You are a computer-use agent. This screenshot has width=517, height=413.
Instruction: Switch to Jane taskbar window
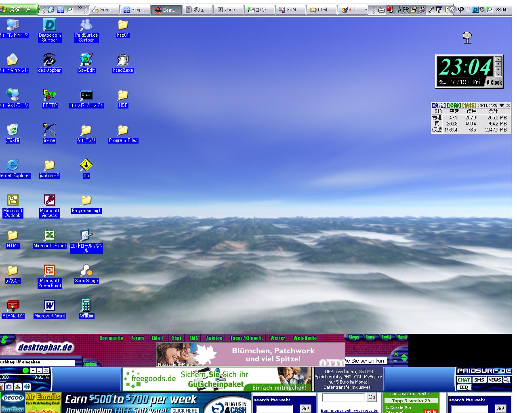tap(229, 10)
